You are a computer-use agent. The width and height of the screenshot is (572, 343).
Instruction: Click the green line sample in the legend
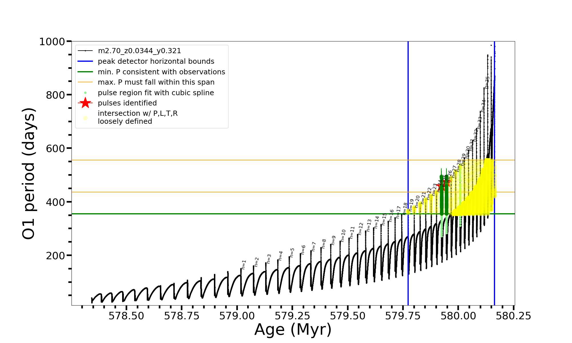coord(85,72)
